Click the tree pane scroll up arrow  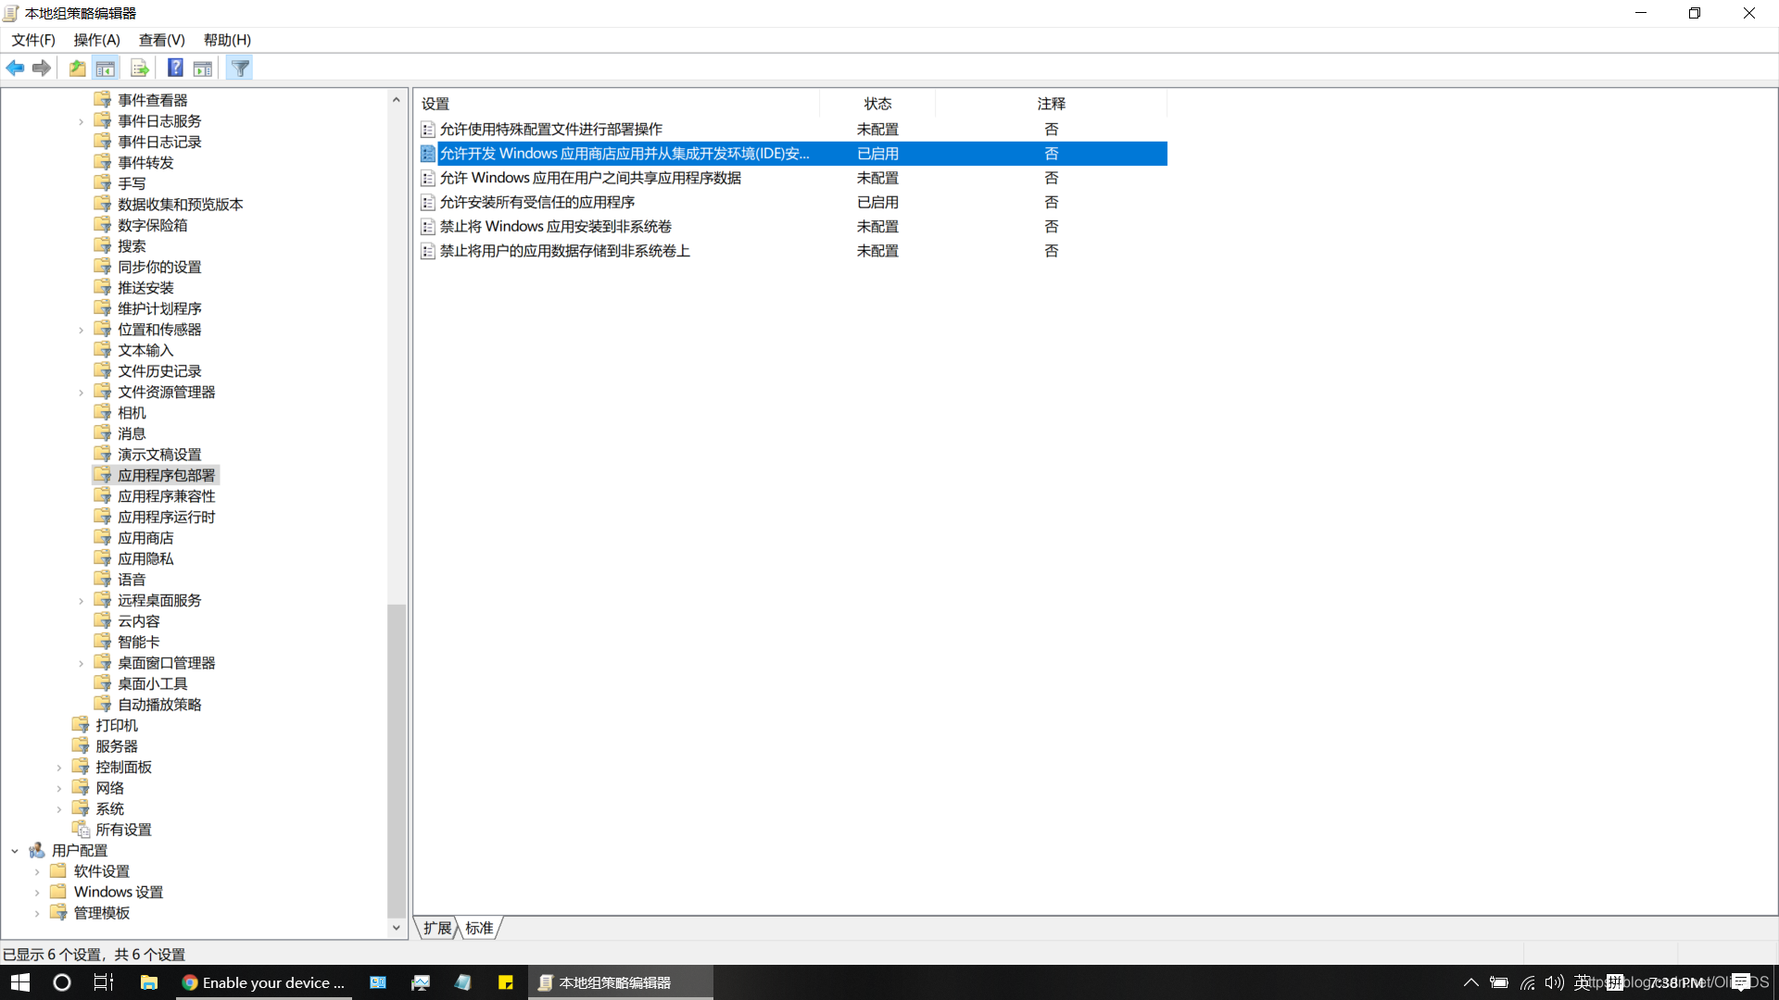[x=397, y=100]
